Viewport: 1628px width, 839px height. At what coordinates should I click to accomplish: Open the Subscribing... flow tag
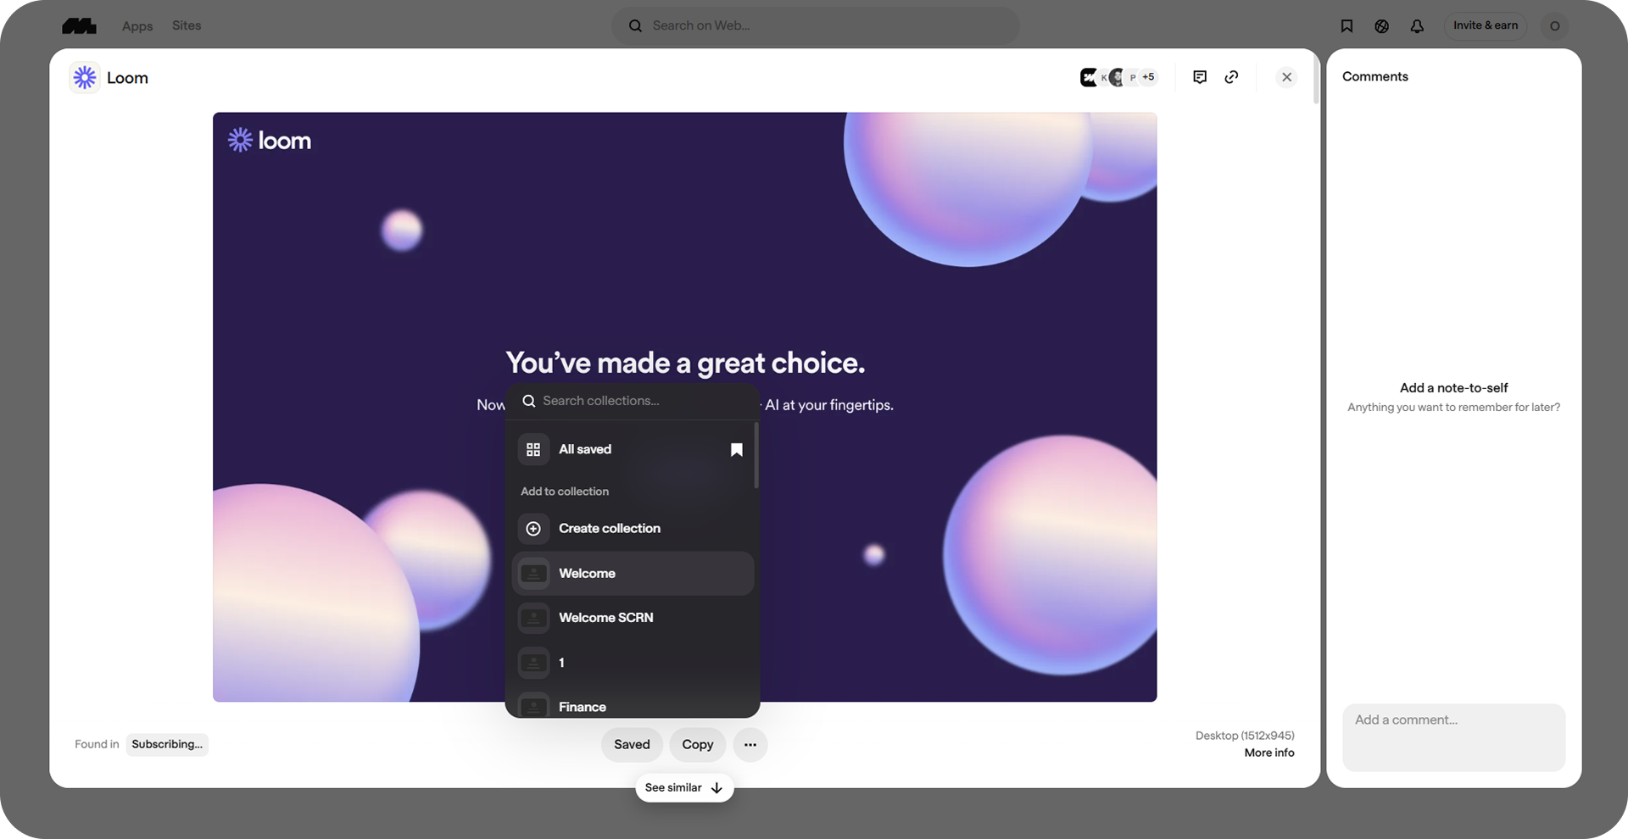tap(167, 745)
